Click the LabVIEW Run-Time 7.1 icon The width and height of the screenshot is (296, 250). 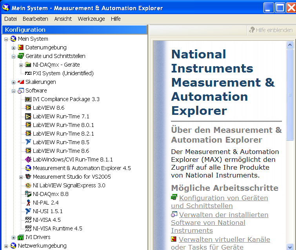click(28, 116)
